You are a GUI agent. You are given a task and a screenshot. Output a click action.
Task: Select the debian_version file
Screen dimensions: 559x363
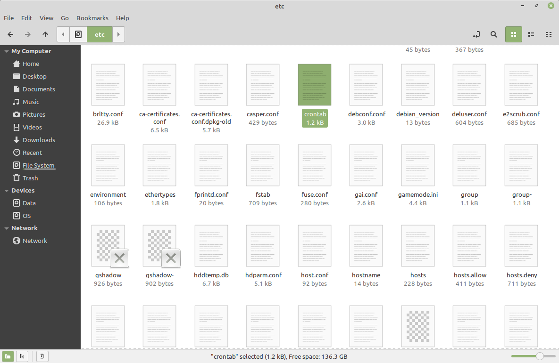coord(418,85)
